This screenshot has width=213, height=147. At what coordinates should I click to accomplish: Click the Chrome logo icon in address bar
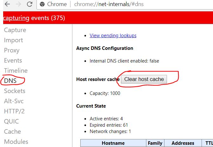[x=42, y=4]
